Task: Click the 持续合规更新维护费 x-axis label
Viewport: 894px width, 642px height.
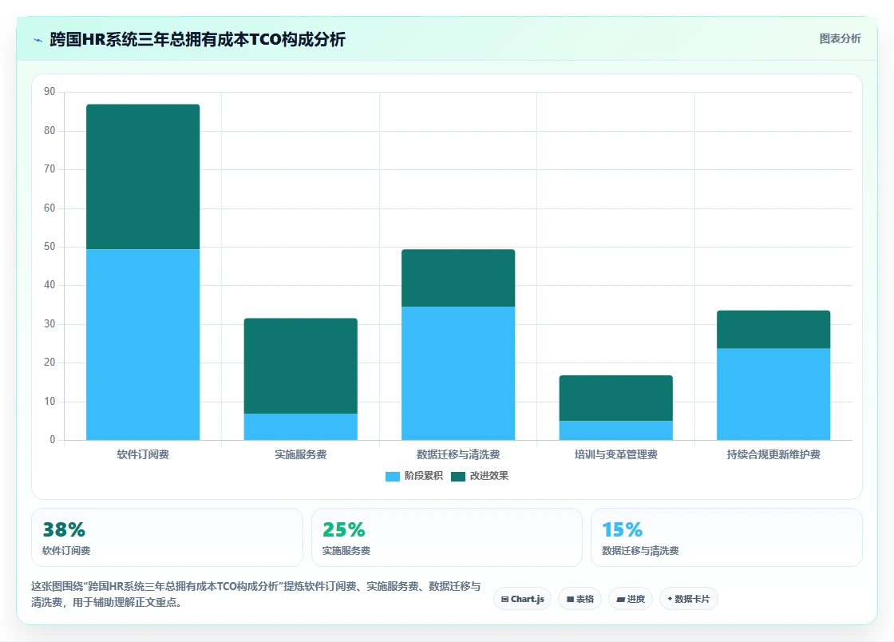Action: (x=773, y=454)
